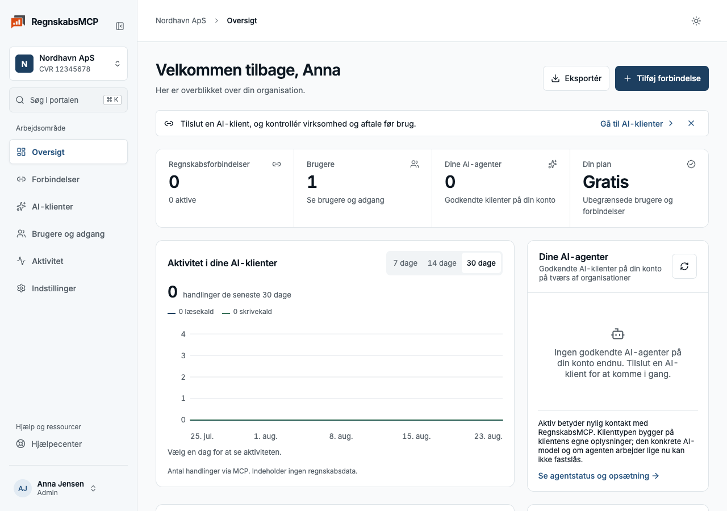Open the Nordhavn ApS organisation switcher
This screenshot has height=511, width=727.
coord(68,64)
